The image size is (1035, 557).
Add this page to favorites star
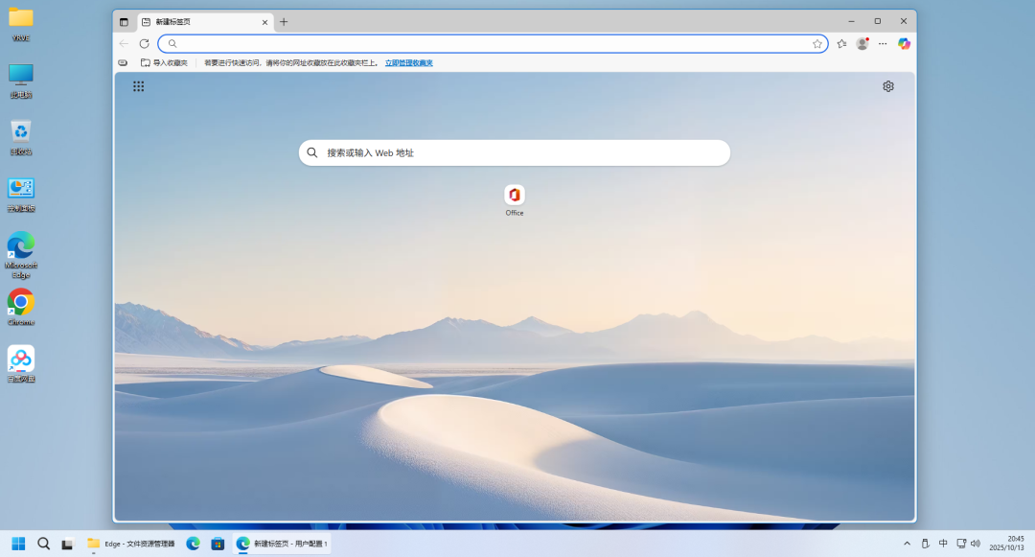(x=817, y=43)
